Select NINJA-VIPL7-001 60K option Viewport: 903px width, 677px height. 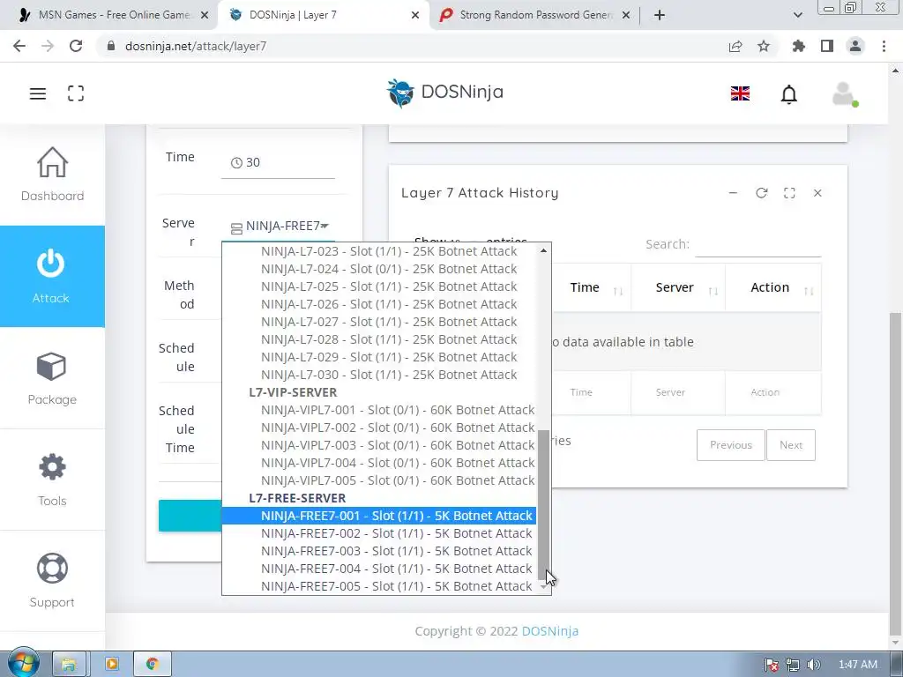point(379,410)
